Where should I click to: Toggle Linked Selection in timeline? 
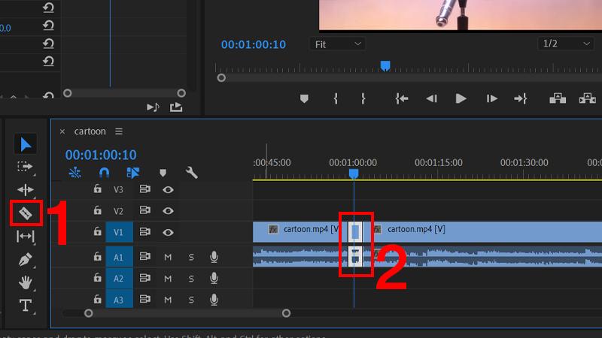[133, 173]
